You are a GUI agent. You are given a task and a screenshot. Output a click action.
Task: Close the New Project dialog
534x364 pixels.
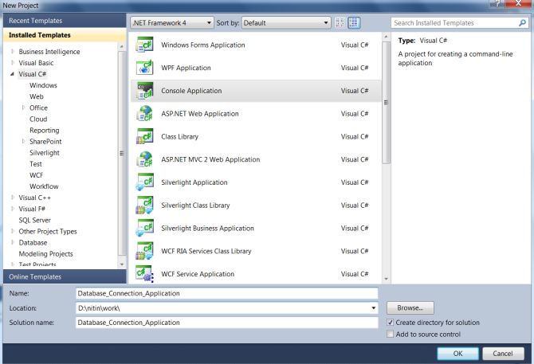[518, 3]
